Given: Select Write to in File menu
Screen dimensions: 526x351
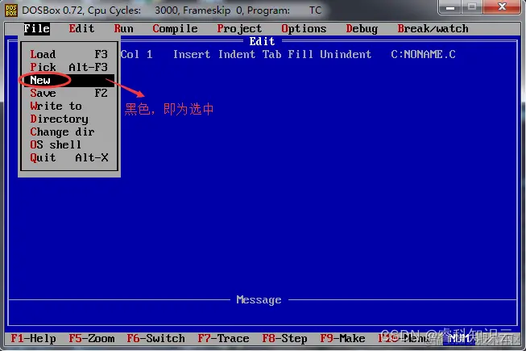Looking at the screenshot, I should click(68, 106).
